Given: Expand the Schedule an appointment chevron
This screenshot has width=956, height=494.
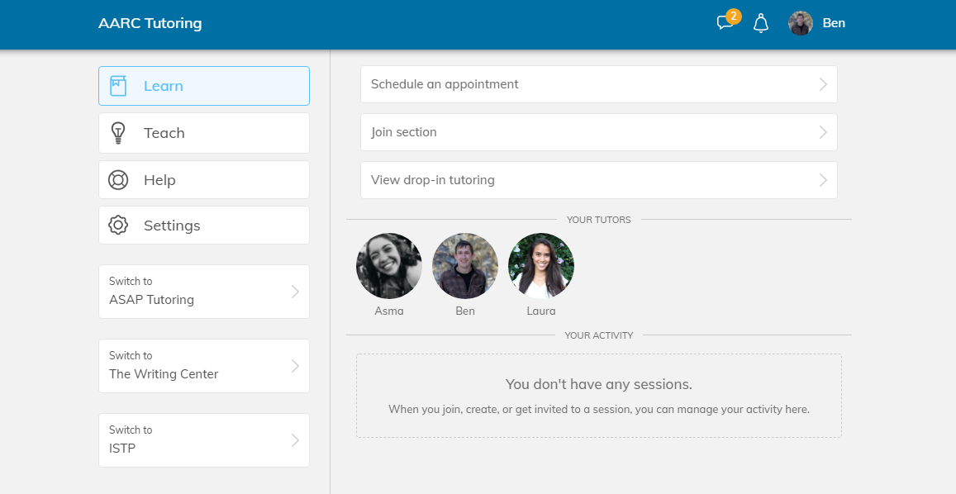Looking at the screenshot, I should point(823,84).
